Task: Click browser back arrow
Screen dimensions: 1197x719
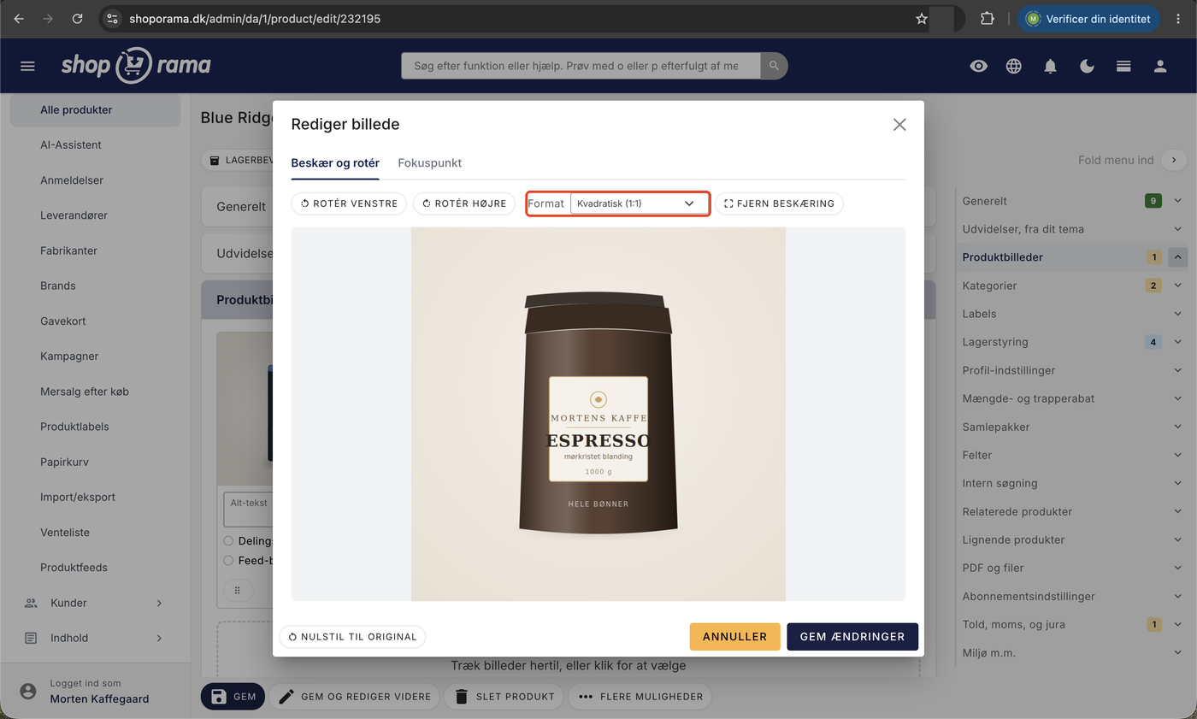Action: pyautogui.click(x=19, y=18)
